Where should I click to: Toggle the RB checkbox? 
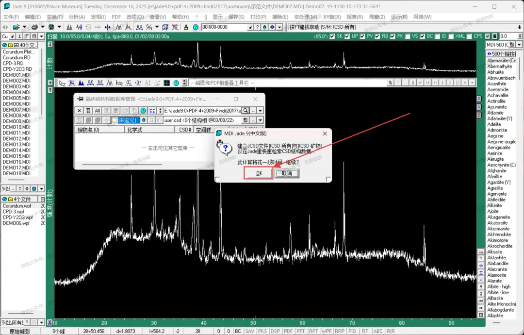(x=377, y=36)
